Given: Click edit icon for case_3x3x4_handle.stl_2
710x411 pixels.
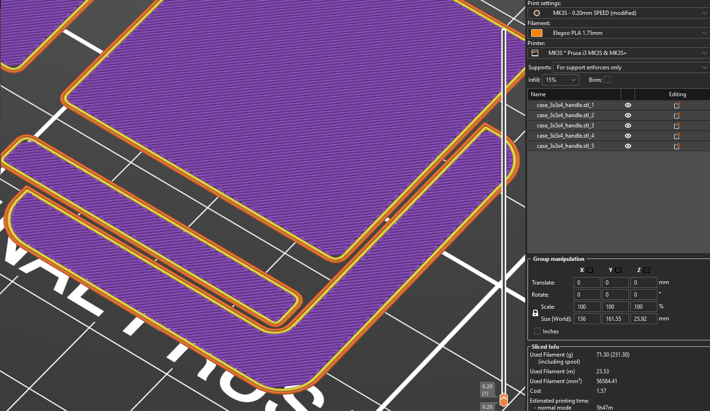Looking at the screenshot, I should pyautogui.click(x=677, y=116).
